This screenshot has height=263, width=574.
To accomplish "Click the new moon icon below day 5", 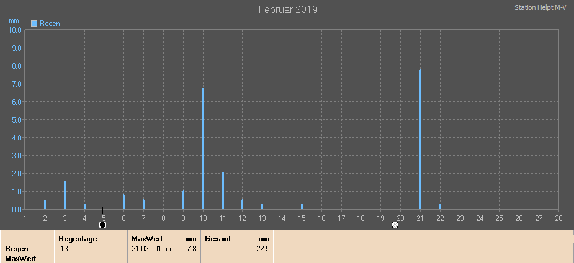I will point(103,225).
